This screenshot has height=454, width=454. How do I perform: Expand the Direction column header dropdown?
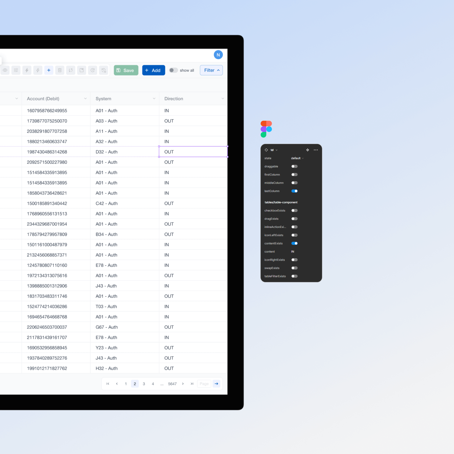pos(223,99)
